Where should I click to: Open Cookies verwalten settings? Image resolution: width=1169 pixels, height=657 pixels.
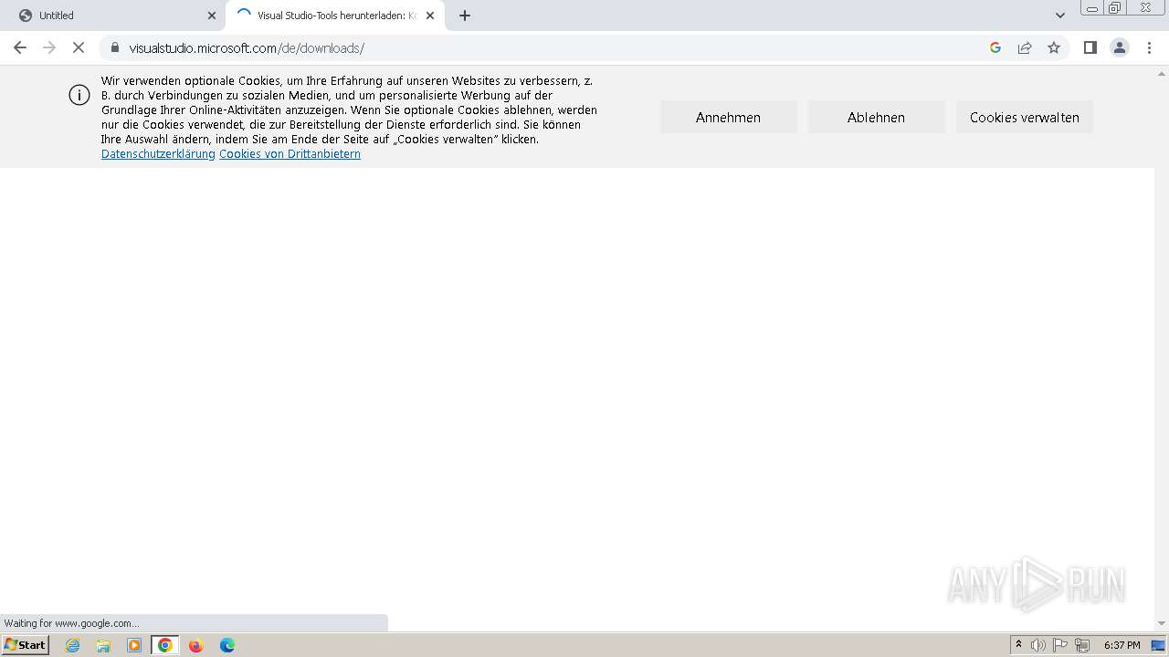click(1025, 117)
